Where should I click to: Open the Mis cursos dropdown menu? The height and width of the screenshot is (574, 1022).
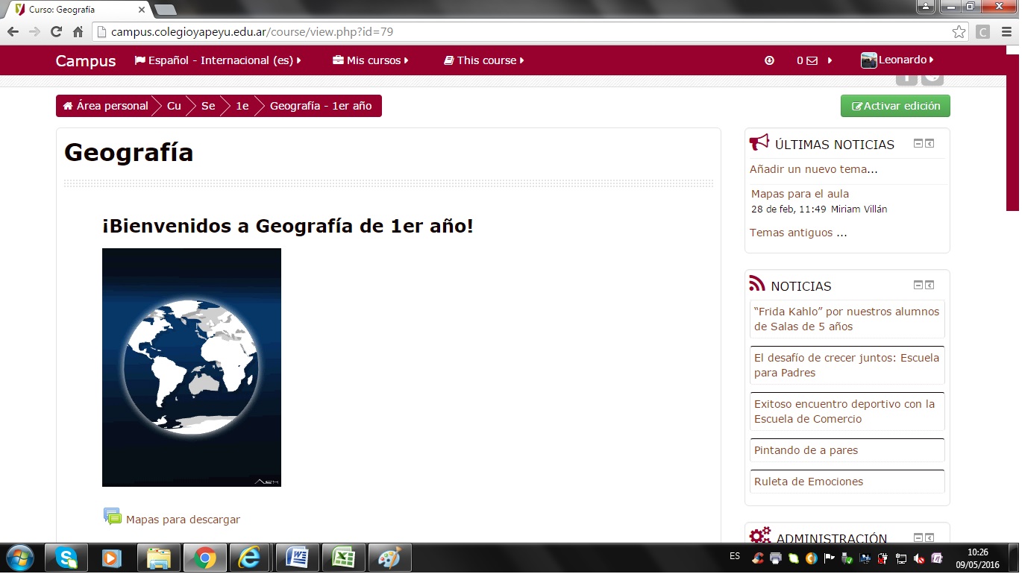(371, 60)
